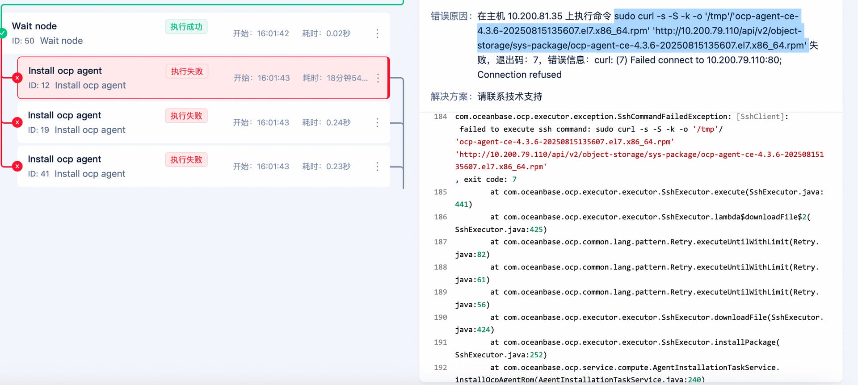Click log line number 184
The width and height of the screenshot is (858, 385).
pos(440,117)
